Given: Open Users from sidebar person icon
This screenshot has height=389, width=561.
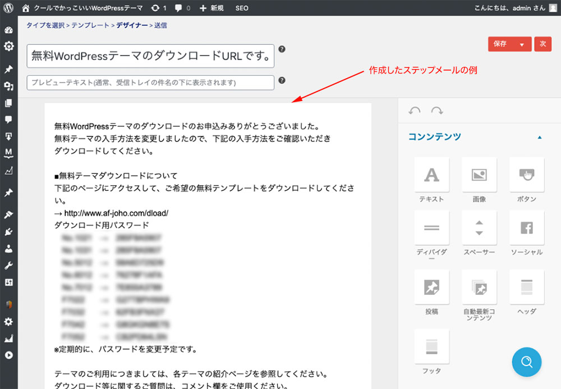Looking at the screenshot, I should pos(8,249).
